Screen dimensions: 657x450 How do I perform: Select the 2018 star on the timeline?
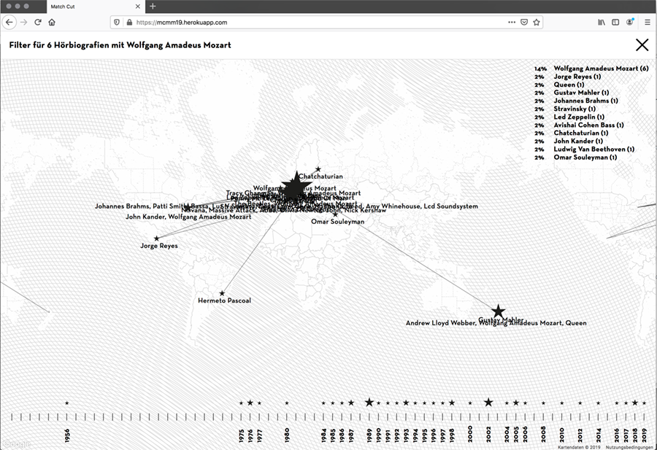pos(635,403)
